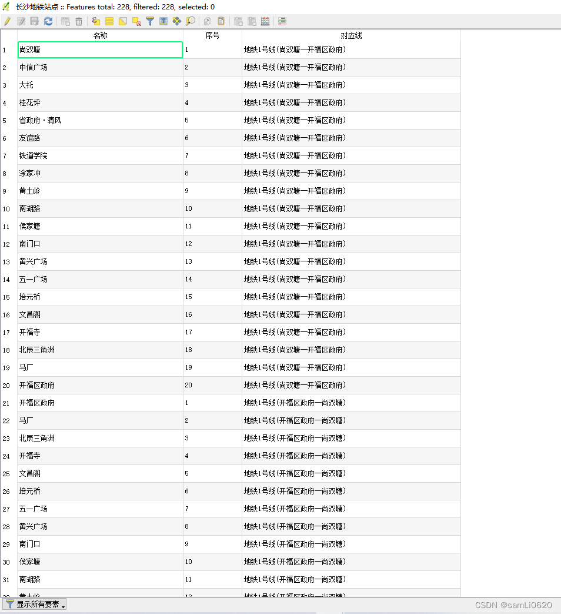Click the 侯家塘 cell in row 11
This screenshot has height=614, width=561.
pos(100,226)
